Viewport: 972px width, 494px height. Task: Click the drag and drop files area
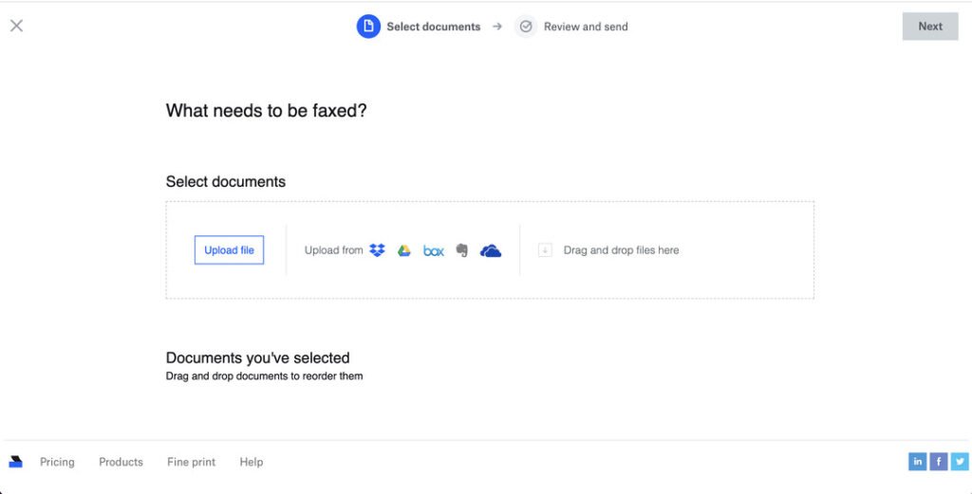tap(621, 250)
